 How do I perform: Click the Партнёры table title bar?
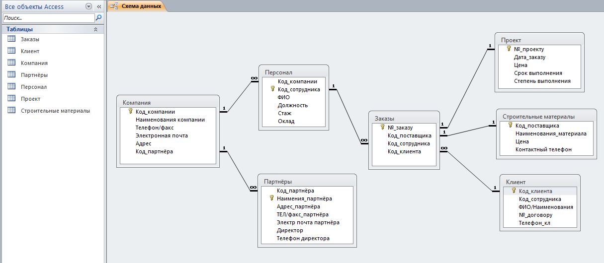pos(307,181)
